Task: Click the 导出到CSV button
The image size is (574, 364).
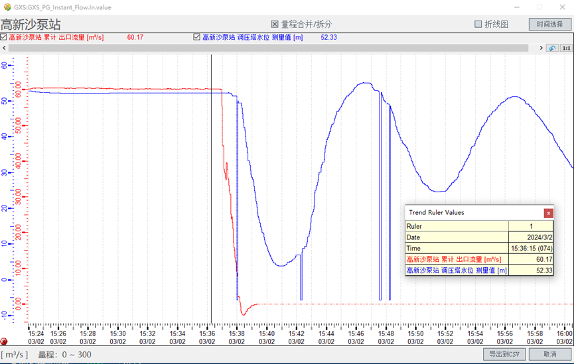Action: pos(504,354)
